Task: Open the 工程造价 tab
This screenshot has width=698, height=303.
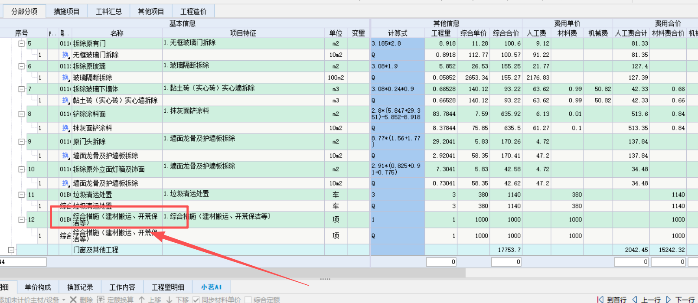Action: pyautogui.click(x=193, y=11)
